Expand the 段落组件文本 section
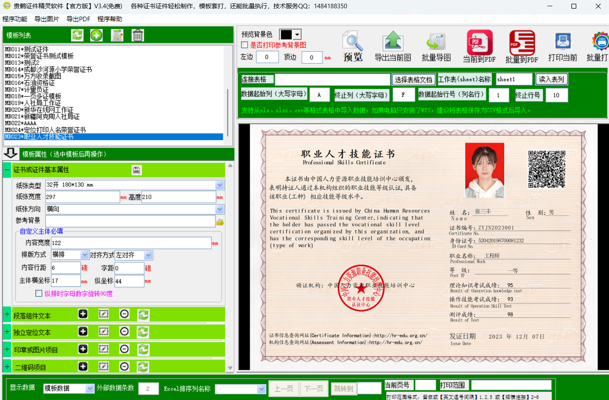609x400 pixels. click(7, 315)
